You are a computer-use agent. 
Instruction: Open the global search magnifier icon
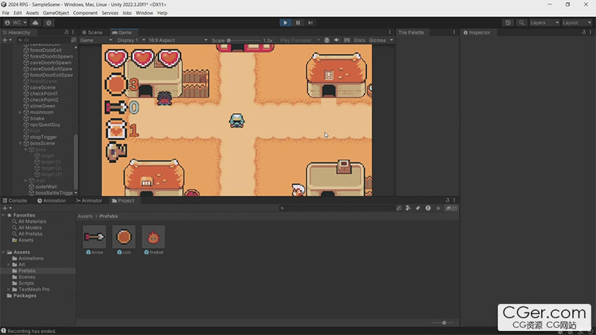click(521, 23)
